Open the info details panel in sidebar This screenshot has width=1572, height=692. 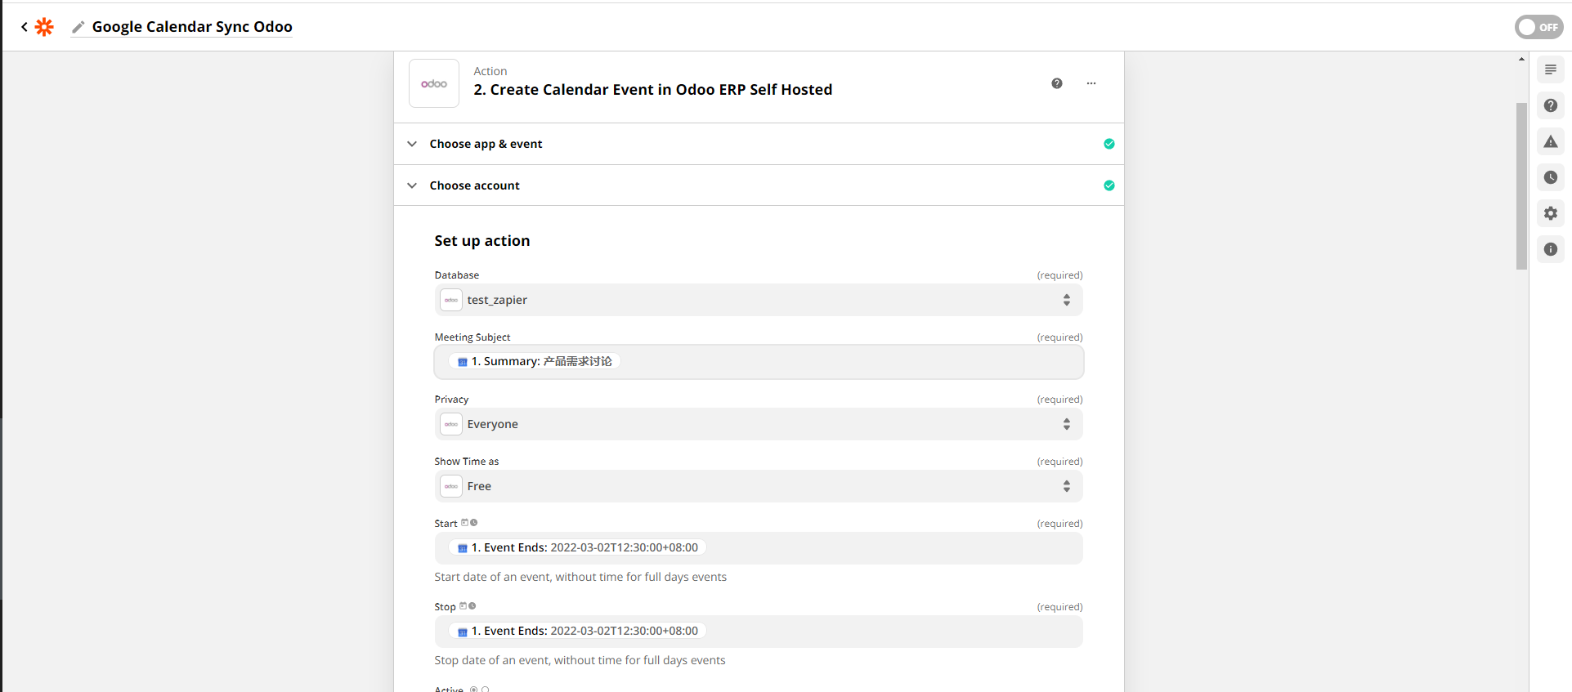(x=1551, y=249)
